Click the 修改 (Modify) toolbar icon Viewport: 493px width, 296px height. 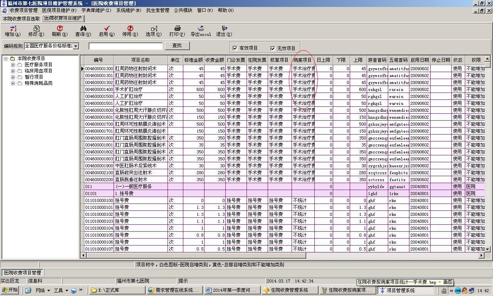(x=36, y=31)
